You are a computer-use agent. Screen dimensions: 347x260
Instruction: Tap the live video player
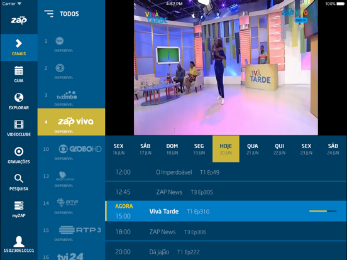point(226,67)
